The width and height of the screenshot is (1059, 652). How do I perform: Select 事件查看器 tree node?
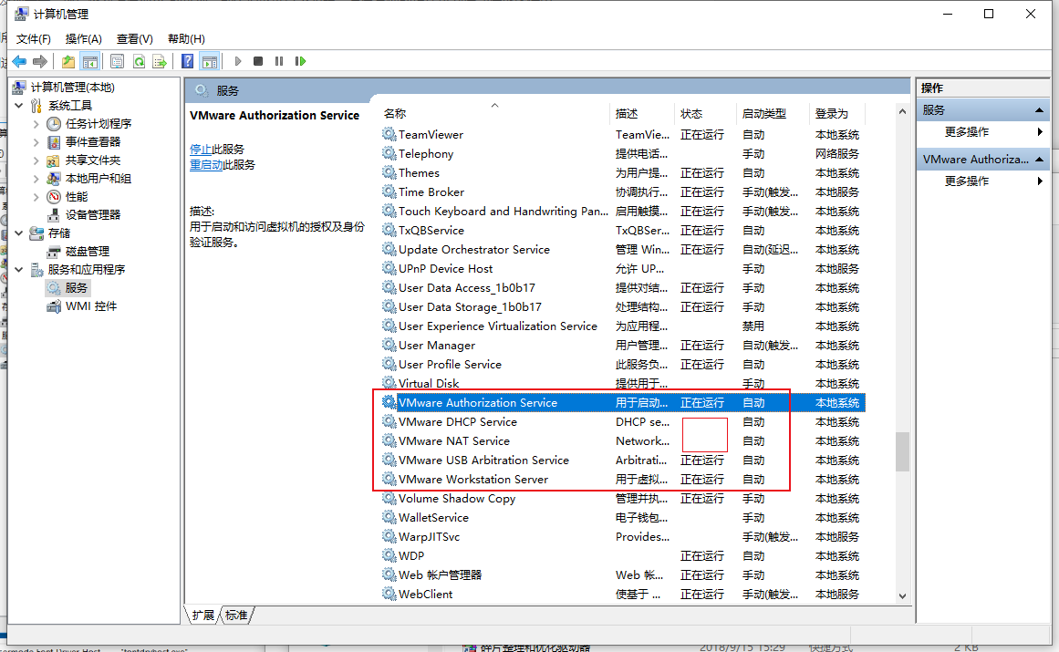tap(93, 141)
